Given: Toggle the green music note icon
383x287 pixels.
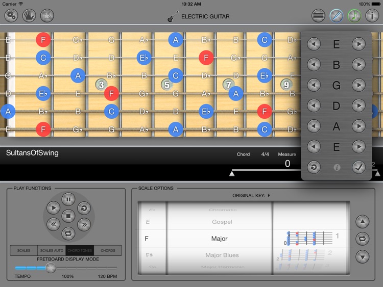Looking at the screenshot, I should point(354,16).
